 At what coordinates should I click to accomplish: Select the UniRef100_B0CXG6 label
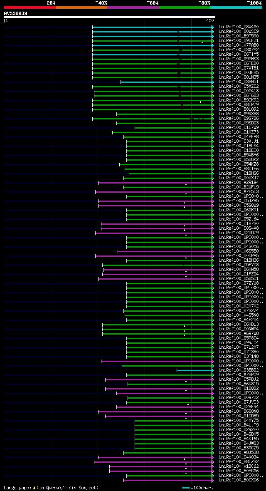point(239,480)
